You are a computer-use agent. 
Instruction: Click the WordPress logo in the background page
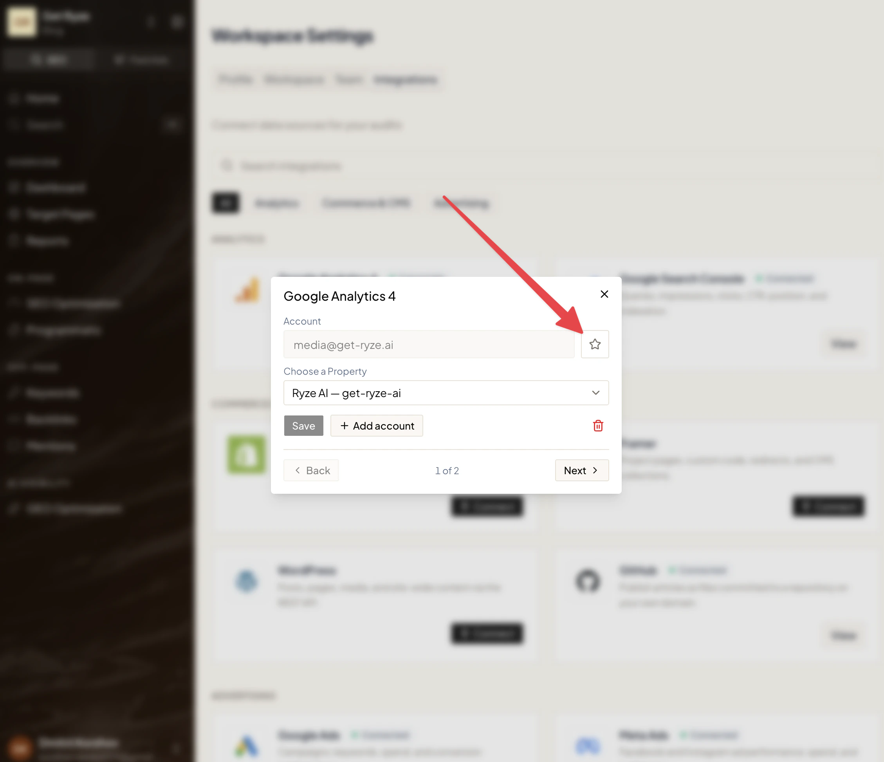click(247, 581)
